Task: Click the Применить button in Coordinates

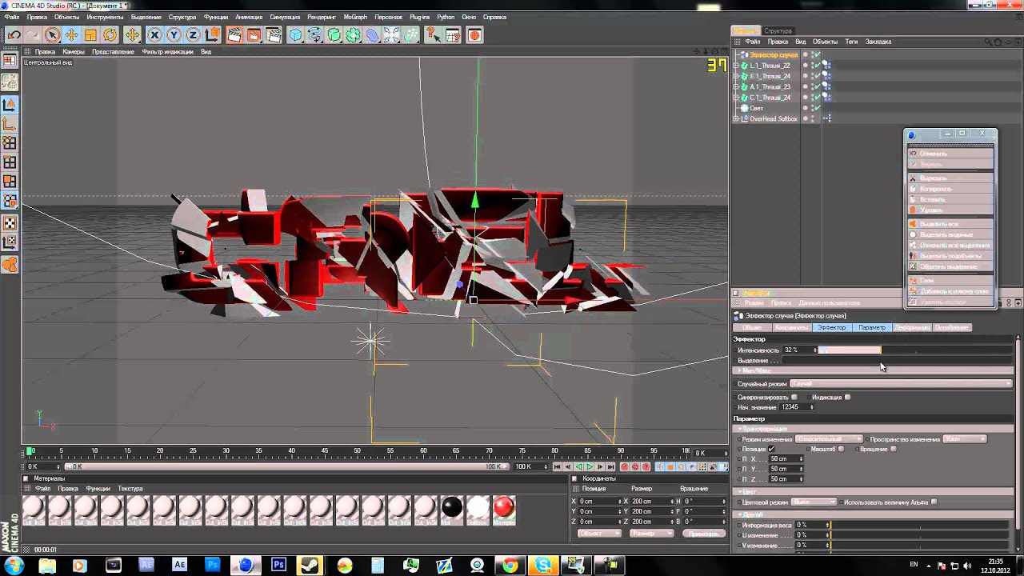Action: point(703,534)
